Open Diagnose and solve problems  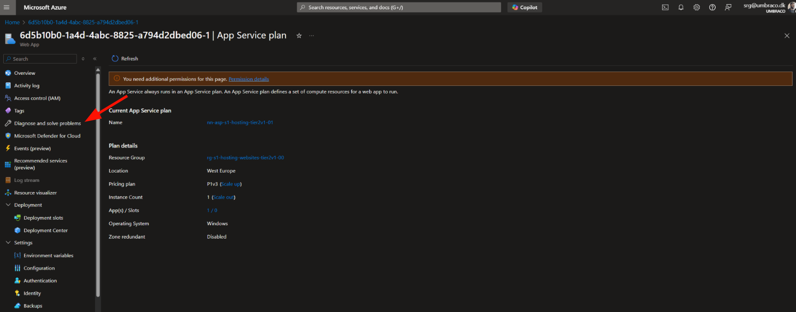[x=47, y=123]
